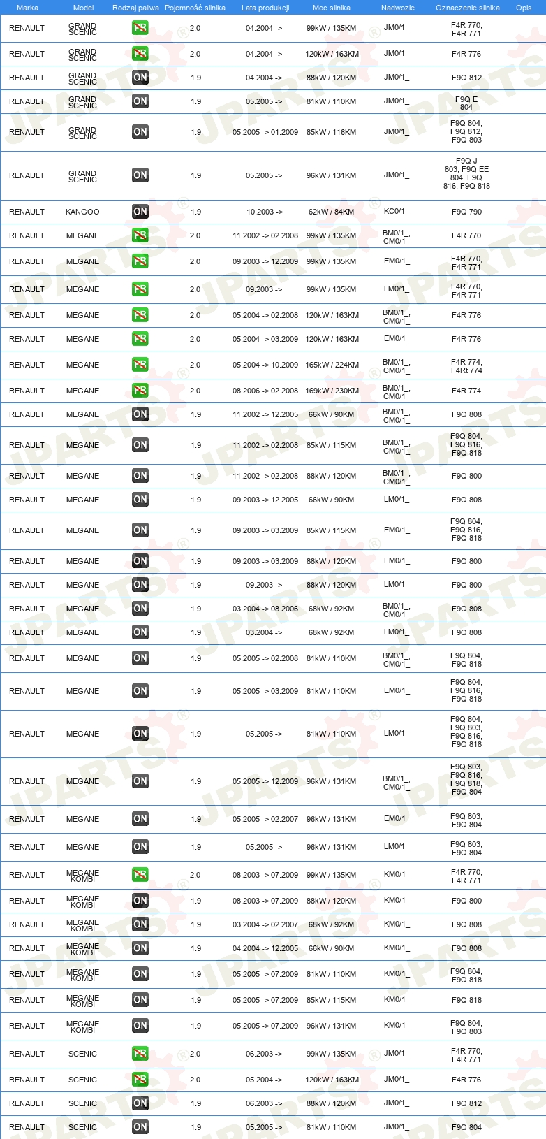Viewport: 546px width, 1139px height.
Task: Select the F9Q E 804 engine code
Action: coord(466,103)
